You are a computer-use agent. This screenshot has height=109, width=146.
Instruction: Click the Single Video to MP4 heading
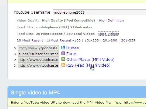(35, 93)
